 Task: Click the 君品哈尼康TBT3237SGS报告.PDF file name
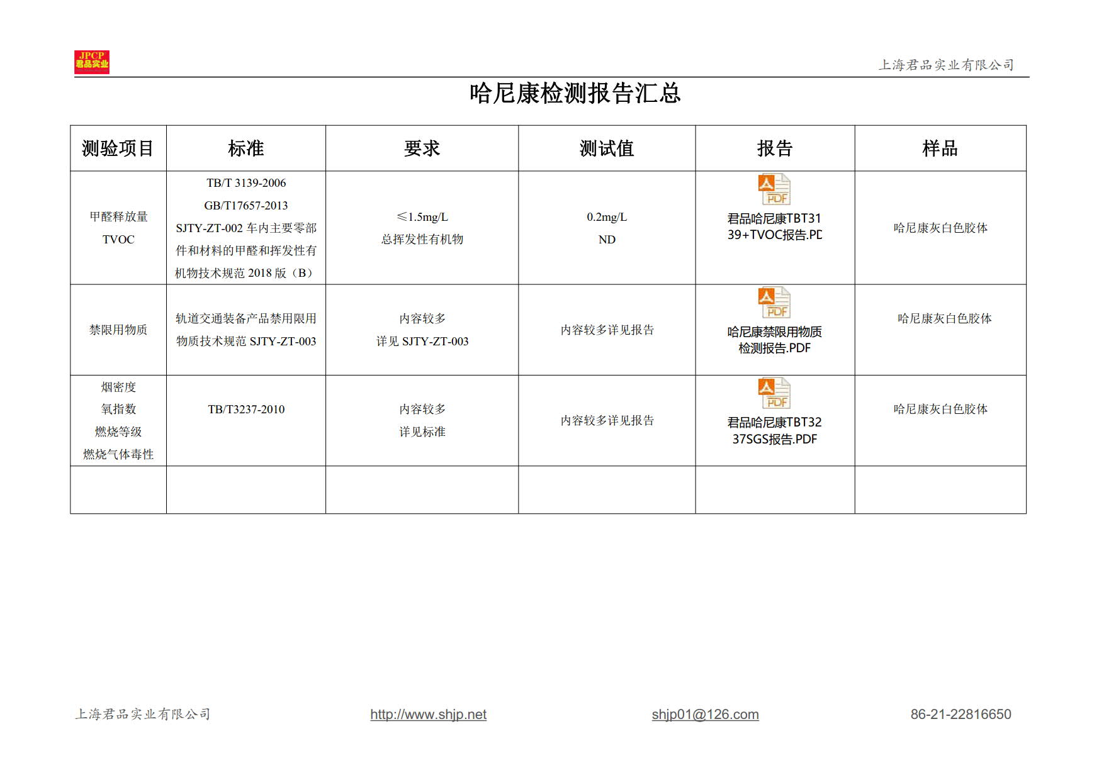click(774, 430)
